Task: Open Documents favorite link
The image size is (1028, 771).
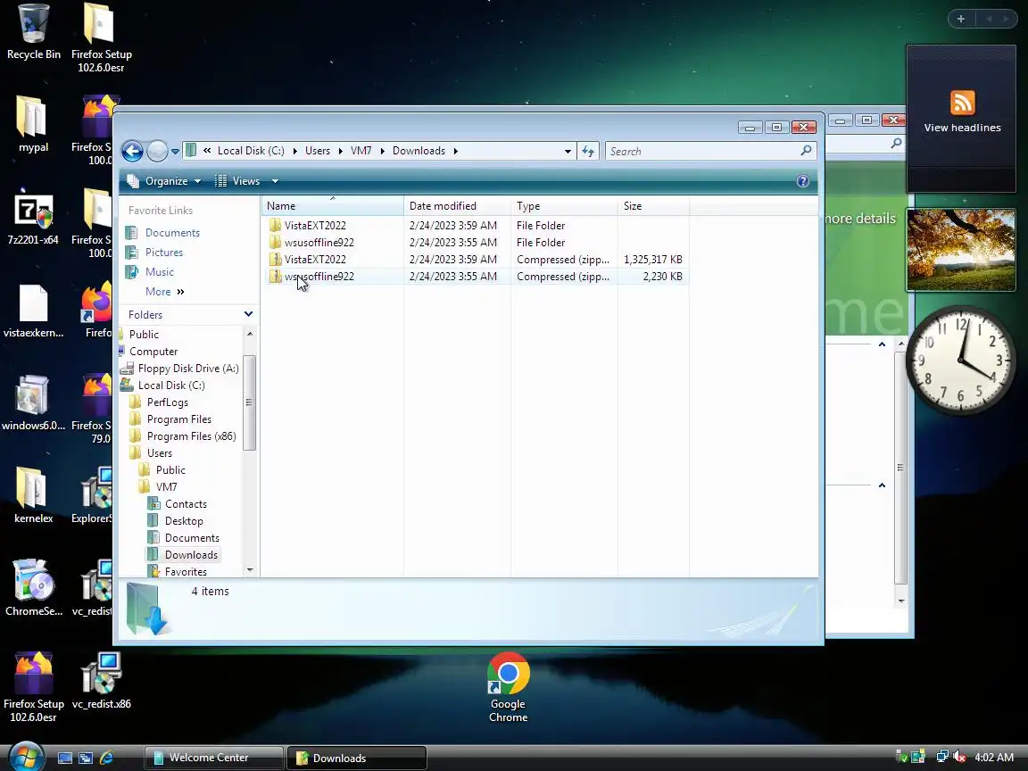Action: point(171,233)
